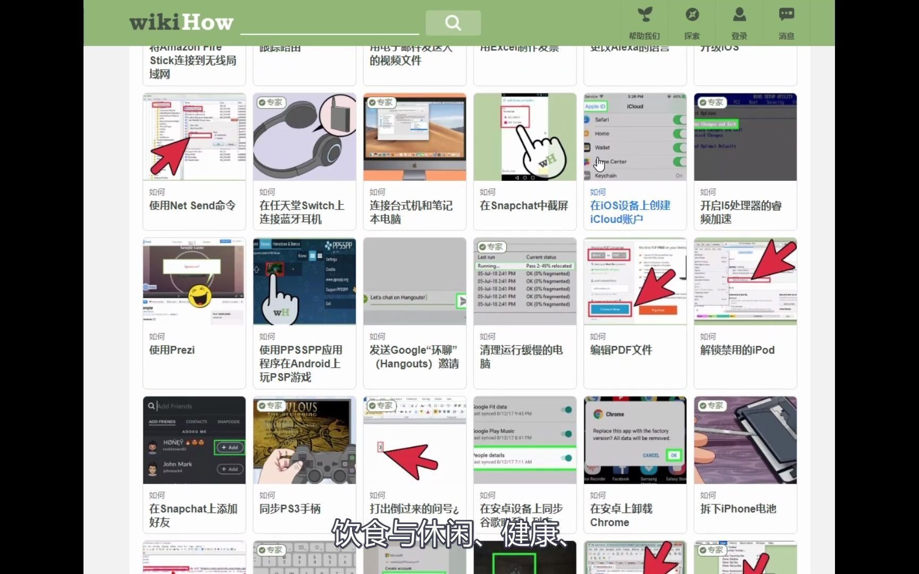Open article 连接台式机和笔记本电脑
This screenshot has height=574, width=919.
pyautogui.click(x=411, y=212)
